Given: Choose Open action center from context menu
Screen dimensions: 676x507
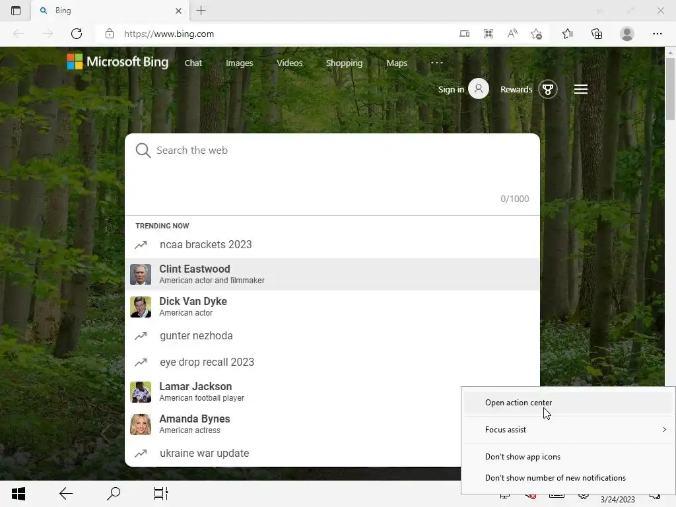Looking at the screenshot, I should [x=568, y=402].
